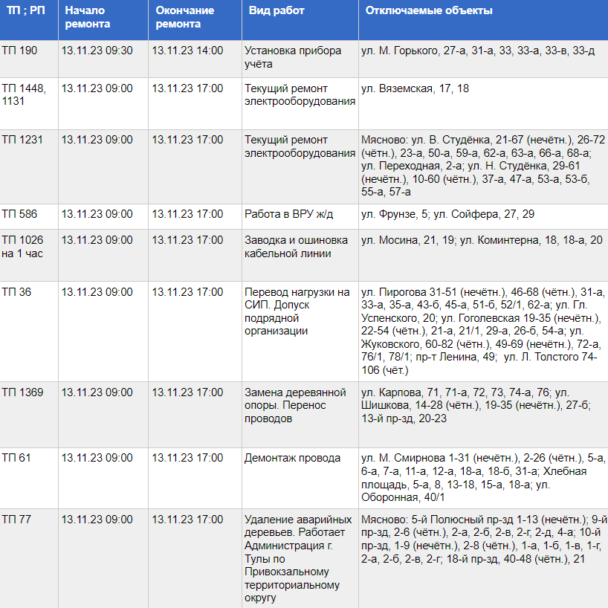This screenshot has width=608, height=608.
Task: Select the 'ТП 1448, 1131' cell
Action: pyautogui.click(x=29, y=103)
